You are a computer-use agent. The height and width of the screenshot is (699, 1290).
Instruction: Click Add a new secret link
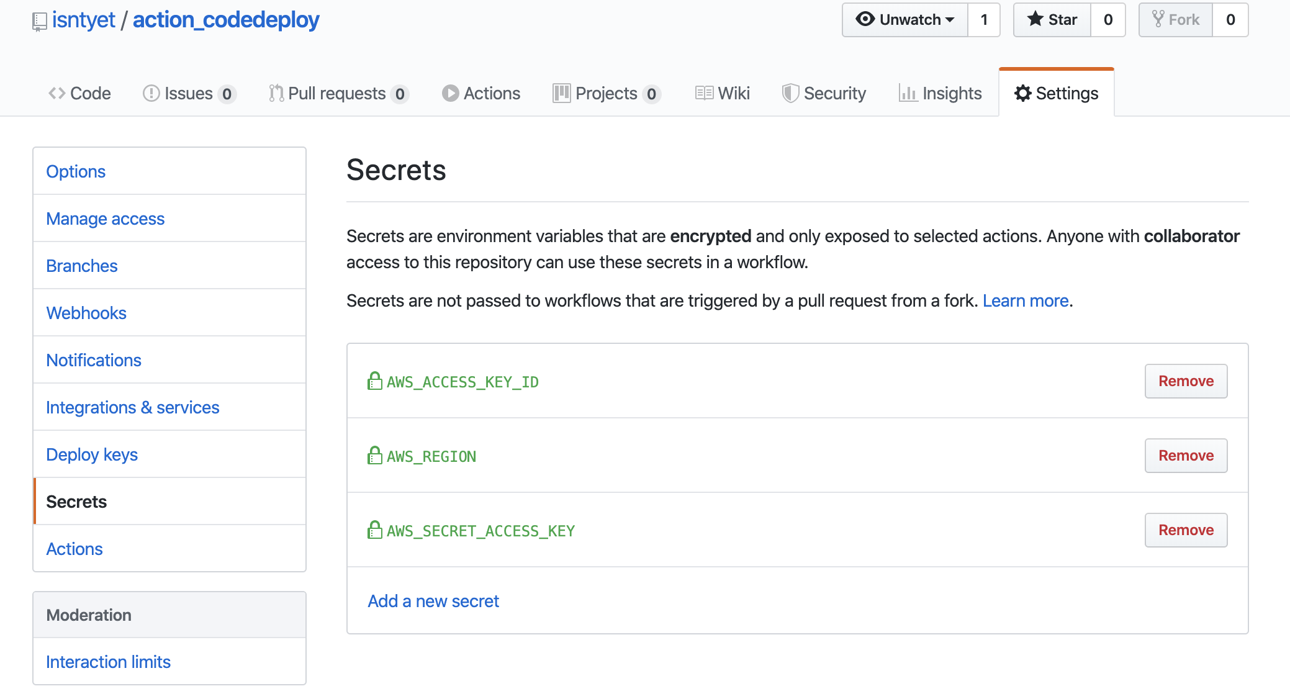click(x=433, y=601)
